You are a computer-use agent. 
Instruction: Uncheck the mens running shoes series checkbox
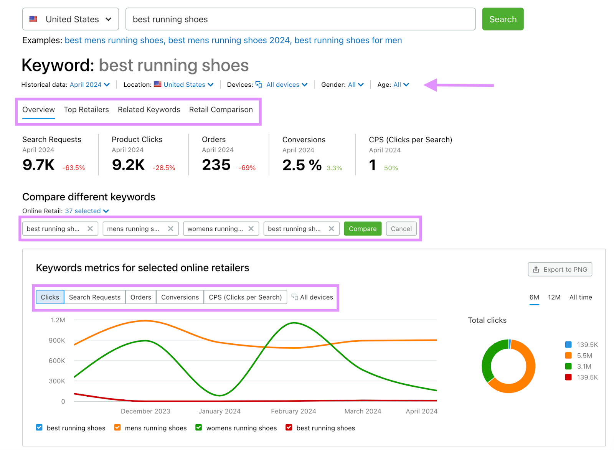click(x=117, y=427)
